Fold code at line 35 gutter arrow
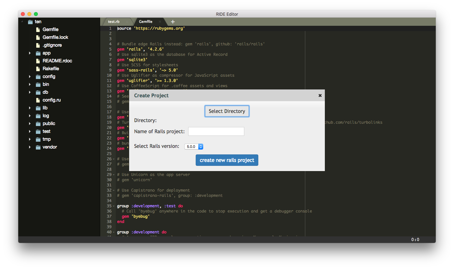This screenshot has height=269, width=454. pyautogui.click(x=113, y=206)
